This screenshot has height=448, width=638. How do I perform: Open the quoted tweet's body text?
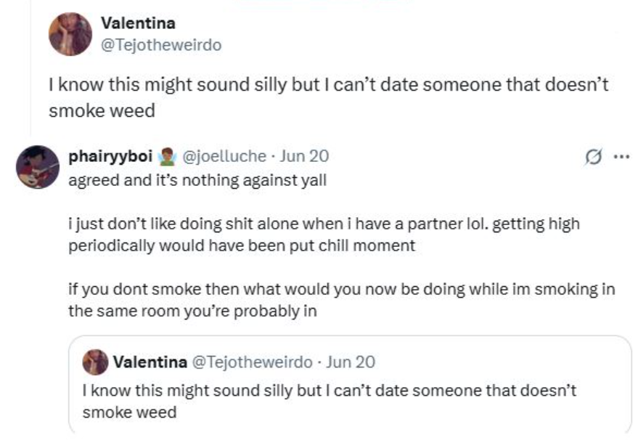pyautogui.click(x=329, y=401)
